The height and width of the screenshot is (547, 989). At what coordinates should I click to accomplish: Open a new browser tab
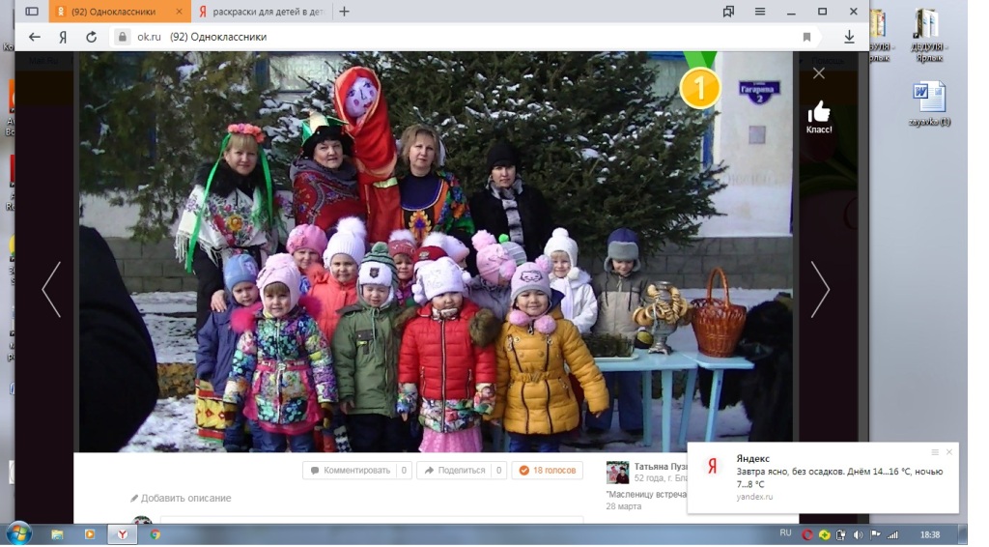pos(345,12)
